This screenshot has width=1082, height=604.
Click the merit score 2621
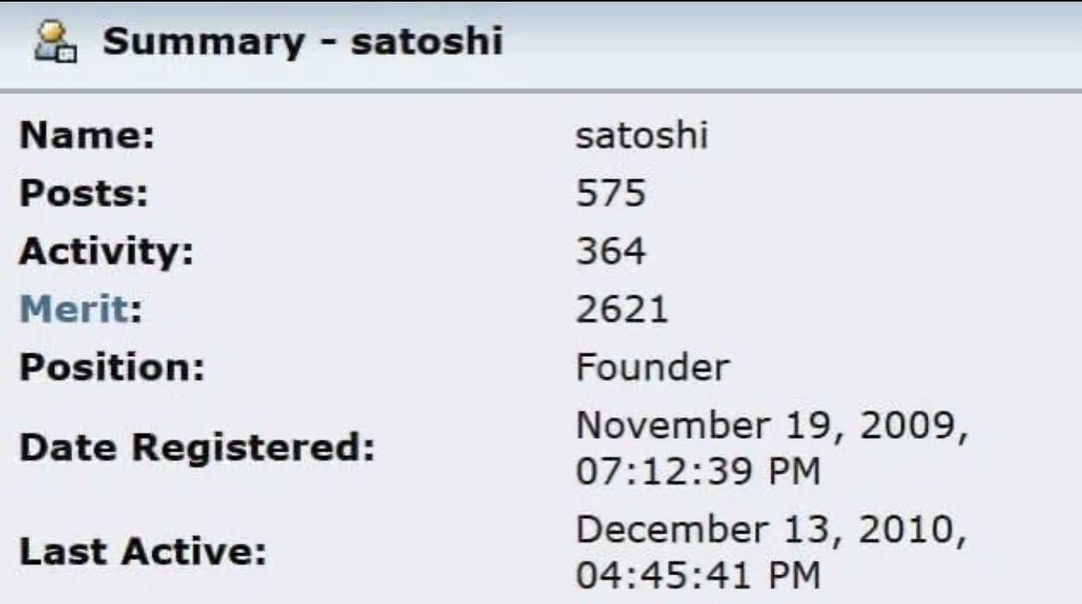(x=621, y=309)
